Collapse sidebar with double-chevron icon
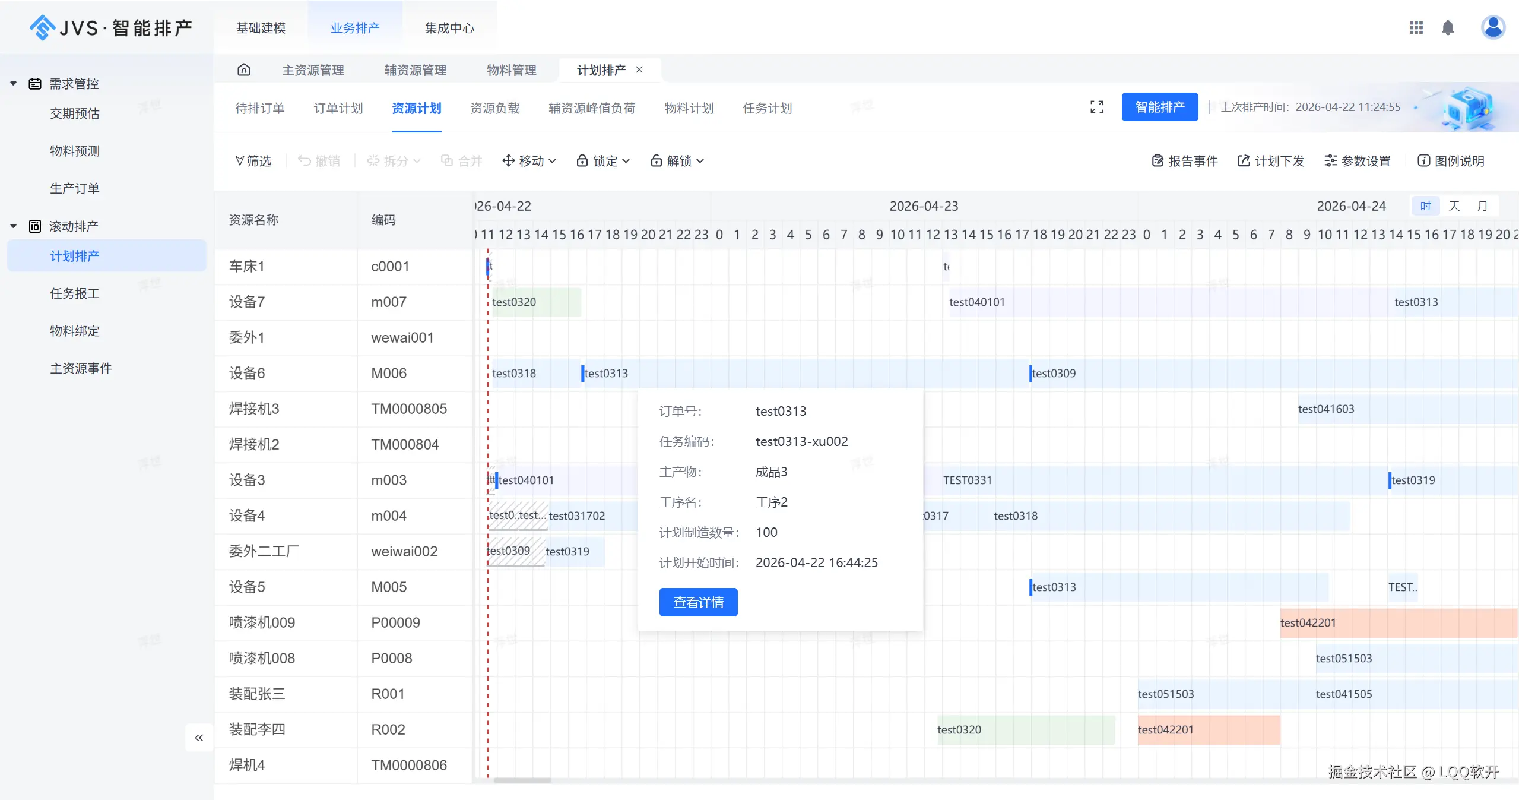The width and height of the screenshot is (1519, 800). [x=199, y=738]
